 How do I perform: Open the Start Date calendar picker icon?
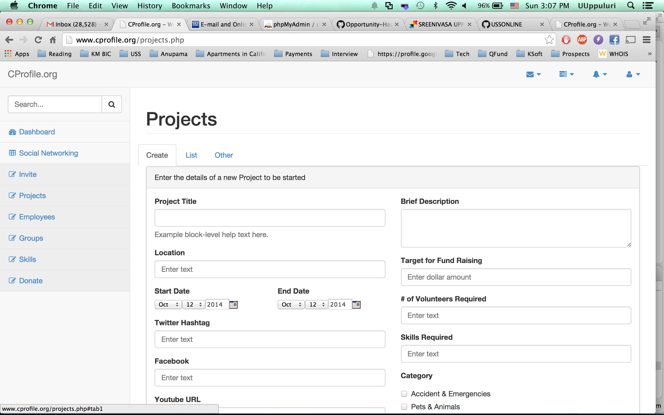(x=233, y=305)
